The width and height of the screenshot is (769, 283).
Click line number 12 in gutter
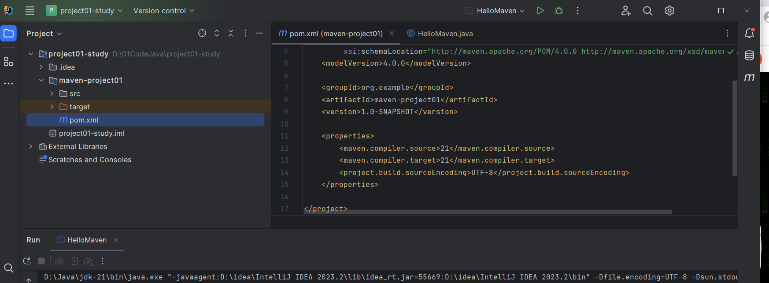(x=285, y=148)
